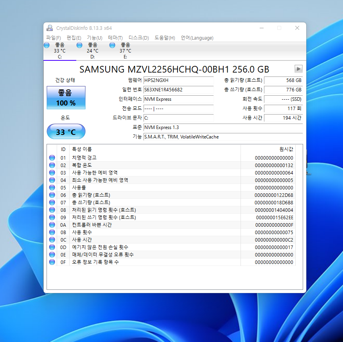Open the 편집(E) menu

tap(74, 38)
